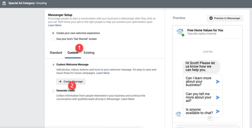Click the emoji reaction icon below chat bubbles
The height and width of the screenshot is (128, 252).
[x=210, y=118]
